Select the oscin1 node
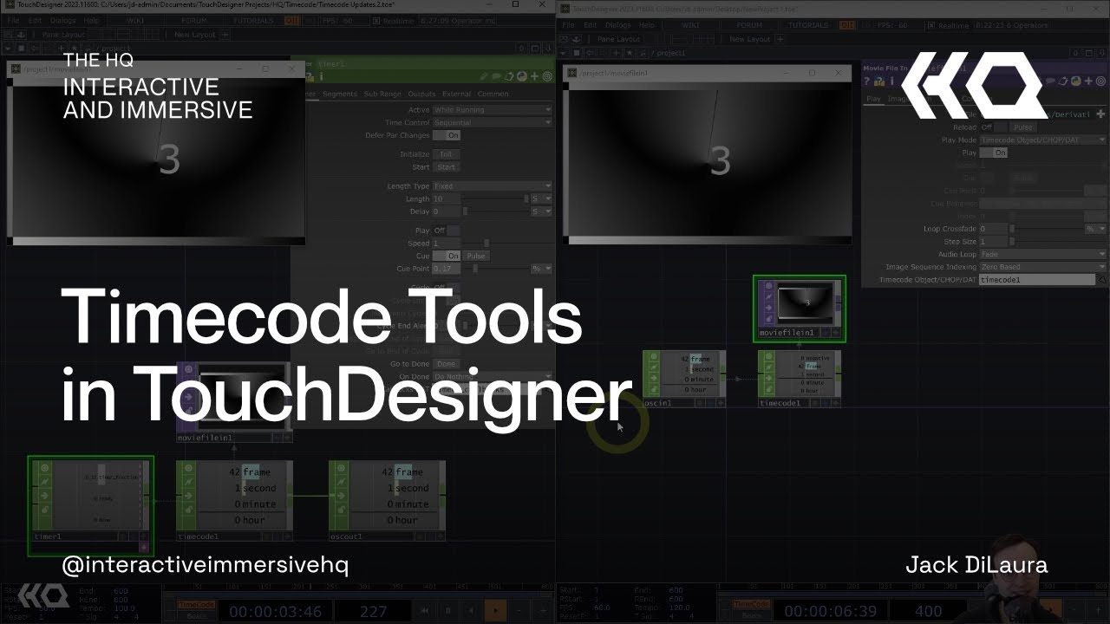This screenshot has height=624, width=1110. [684, 379]
